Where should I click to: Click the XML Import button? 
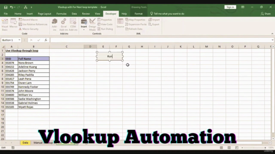point(154,20)
